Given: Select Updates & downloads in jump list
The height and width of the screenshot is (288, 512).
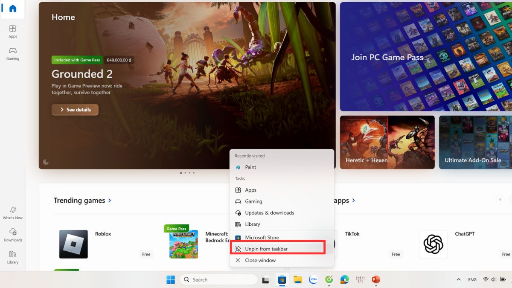Looking at the screenshot, I should 282,212.
